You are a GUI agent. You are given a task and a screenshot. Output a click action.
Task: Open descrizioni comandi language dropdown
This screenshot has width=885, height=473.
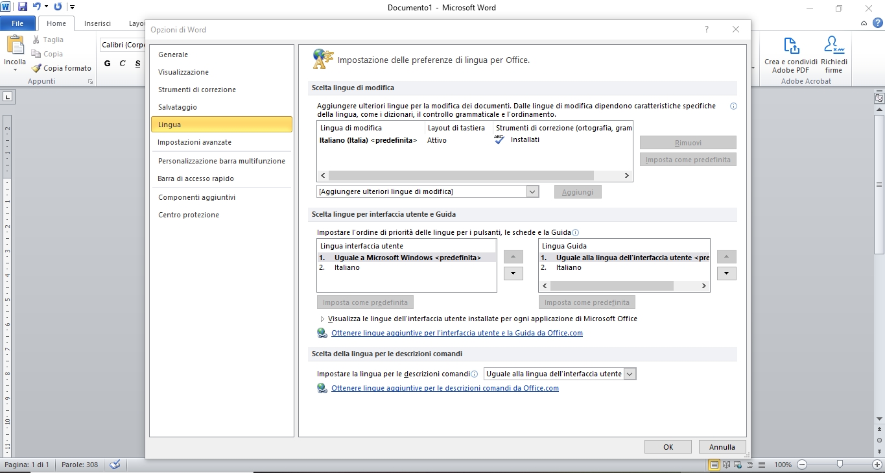[630, 374]
